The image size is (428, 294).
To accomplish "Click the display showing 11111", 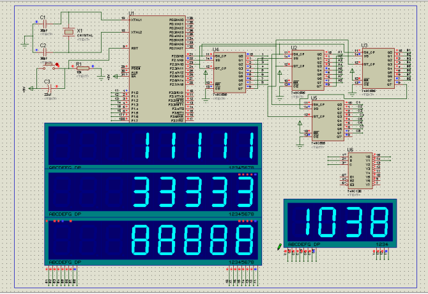I will [x=153, y=146].
